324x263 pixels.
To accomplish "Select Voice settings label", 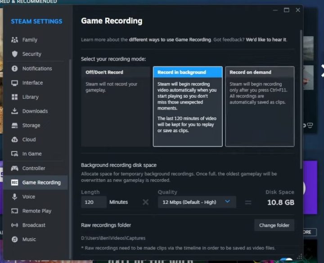I will [x=29, y=197].
